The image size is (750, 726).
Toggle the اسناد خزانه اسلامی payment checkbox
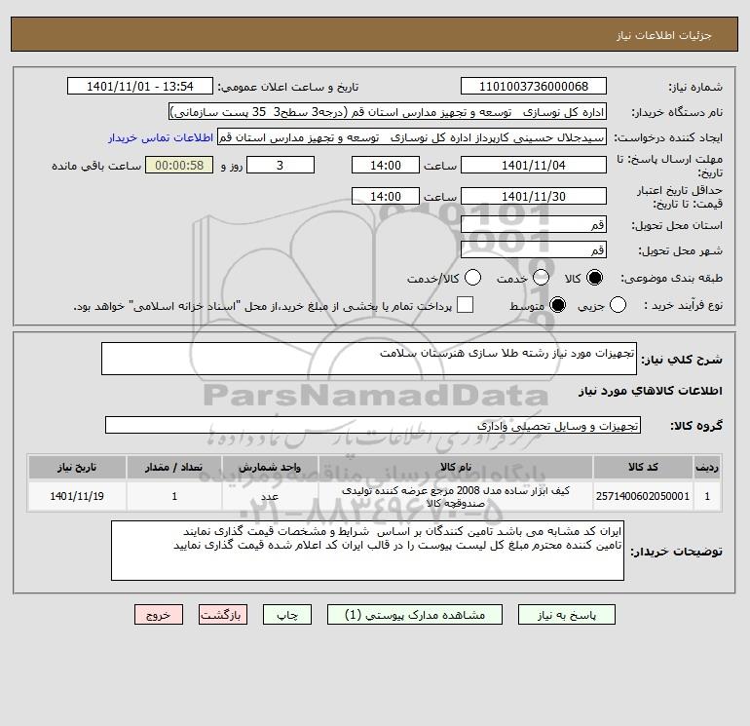(x=465, y=305)
